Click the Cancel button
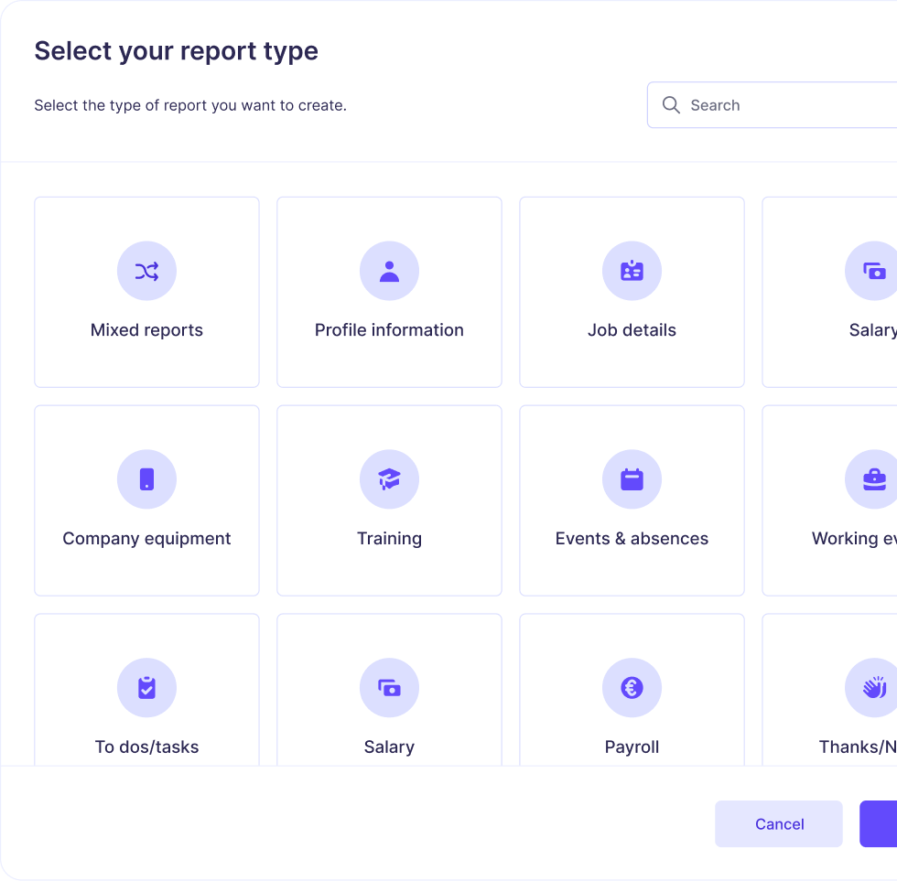The height and width of the screenshot is (881, 897). click(778, 823)
